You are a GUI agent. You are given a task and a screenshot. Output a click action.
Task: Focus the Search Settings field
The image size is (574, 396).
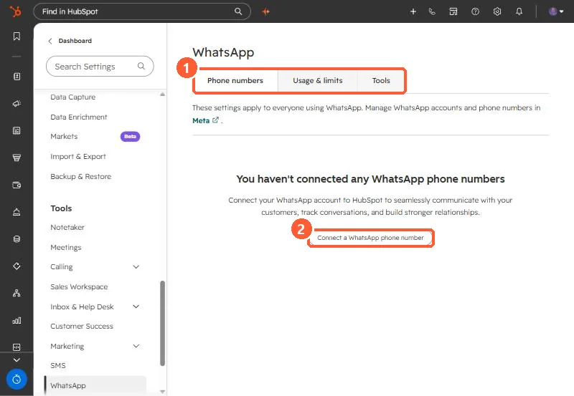(100, 66)
